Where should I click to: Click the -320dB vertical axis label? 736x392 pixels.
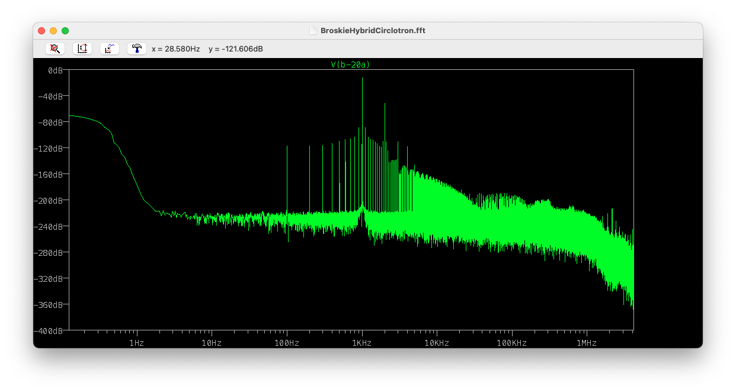pos(49,278)
